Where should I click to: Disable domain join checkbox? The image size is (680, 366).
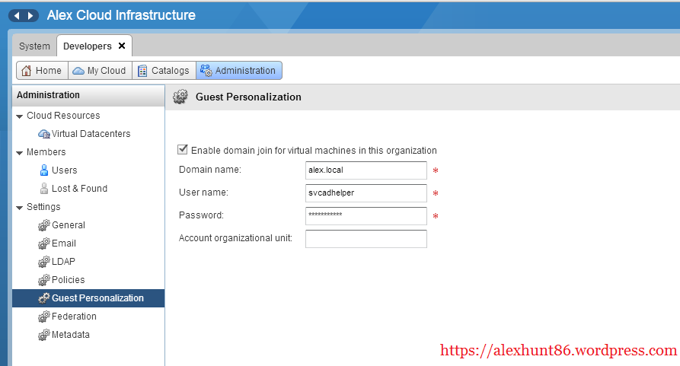coord(183,150)
